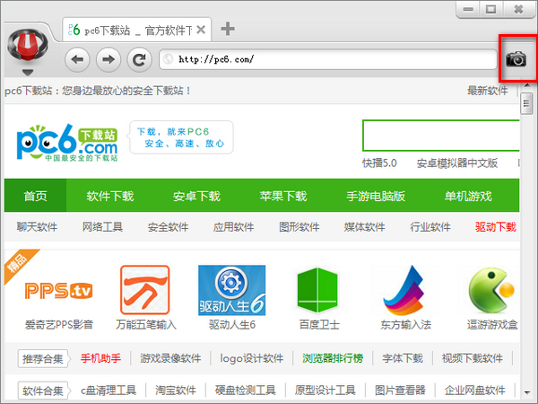Open the 图形软件 category
The height and width of the screenshot is (404, 538).
(x=299, y=227)
